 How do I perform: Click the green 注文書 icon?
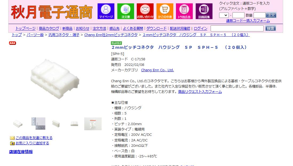pos(126,11)
